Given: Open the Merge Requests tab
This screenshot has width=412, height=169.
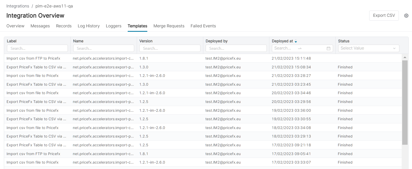Looking at the screenshot, I should [169, 26].
